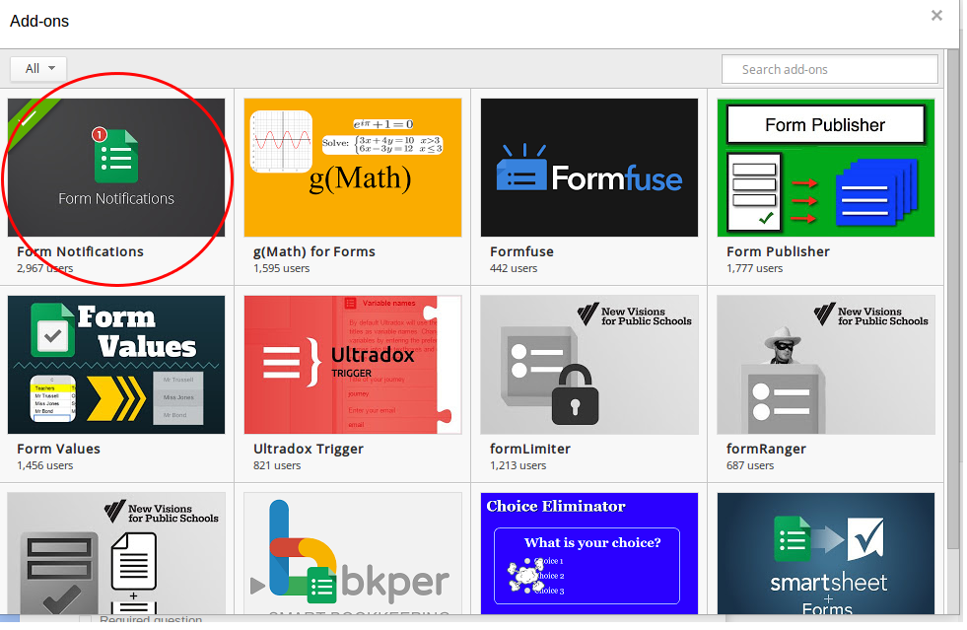Screen dimensions: 967x630
Task: Open the formLimiter padlock thumbnail
Action: [x=588, y=365]
